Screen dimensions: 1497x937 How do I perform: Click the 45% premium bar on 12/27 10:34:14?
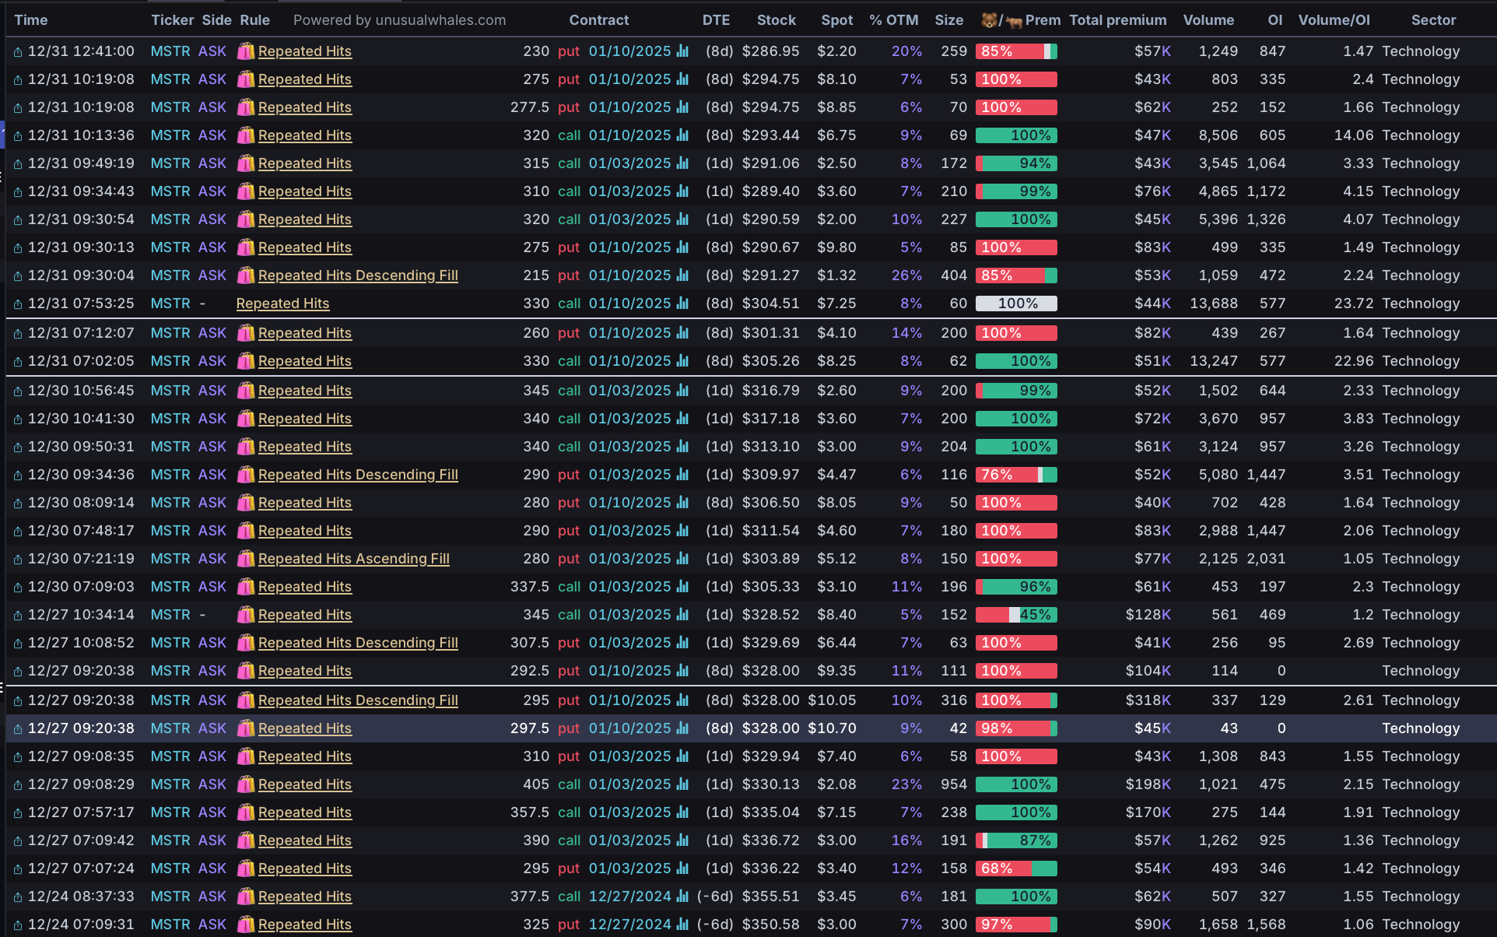coord(1015,615)
